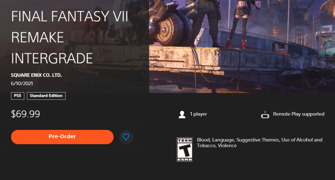Click the FINAL FANTASY VII game title
Screen dimensions: 335x180
pyautogui.click(x=69, y=16)
